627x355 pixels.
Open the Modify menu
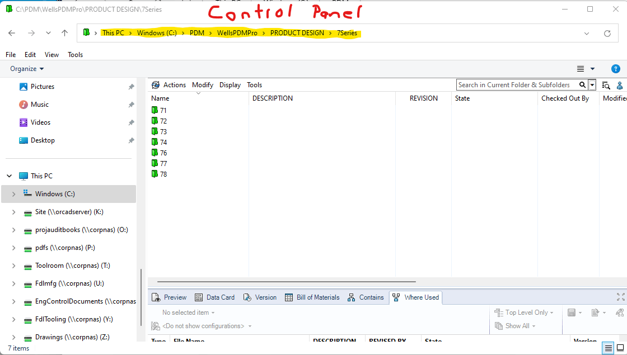[x=202, y=84]
